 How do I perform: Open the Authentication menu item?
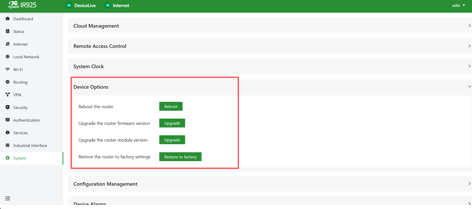(32, 120)
